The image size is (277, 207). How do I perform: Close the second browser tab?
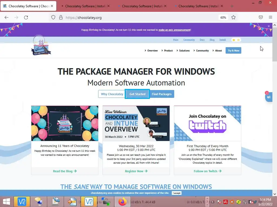(x=108, y=6)
